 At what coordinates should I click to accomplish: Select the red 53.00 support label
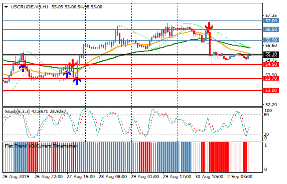click(x=271, y=91)
